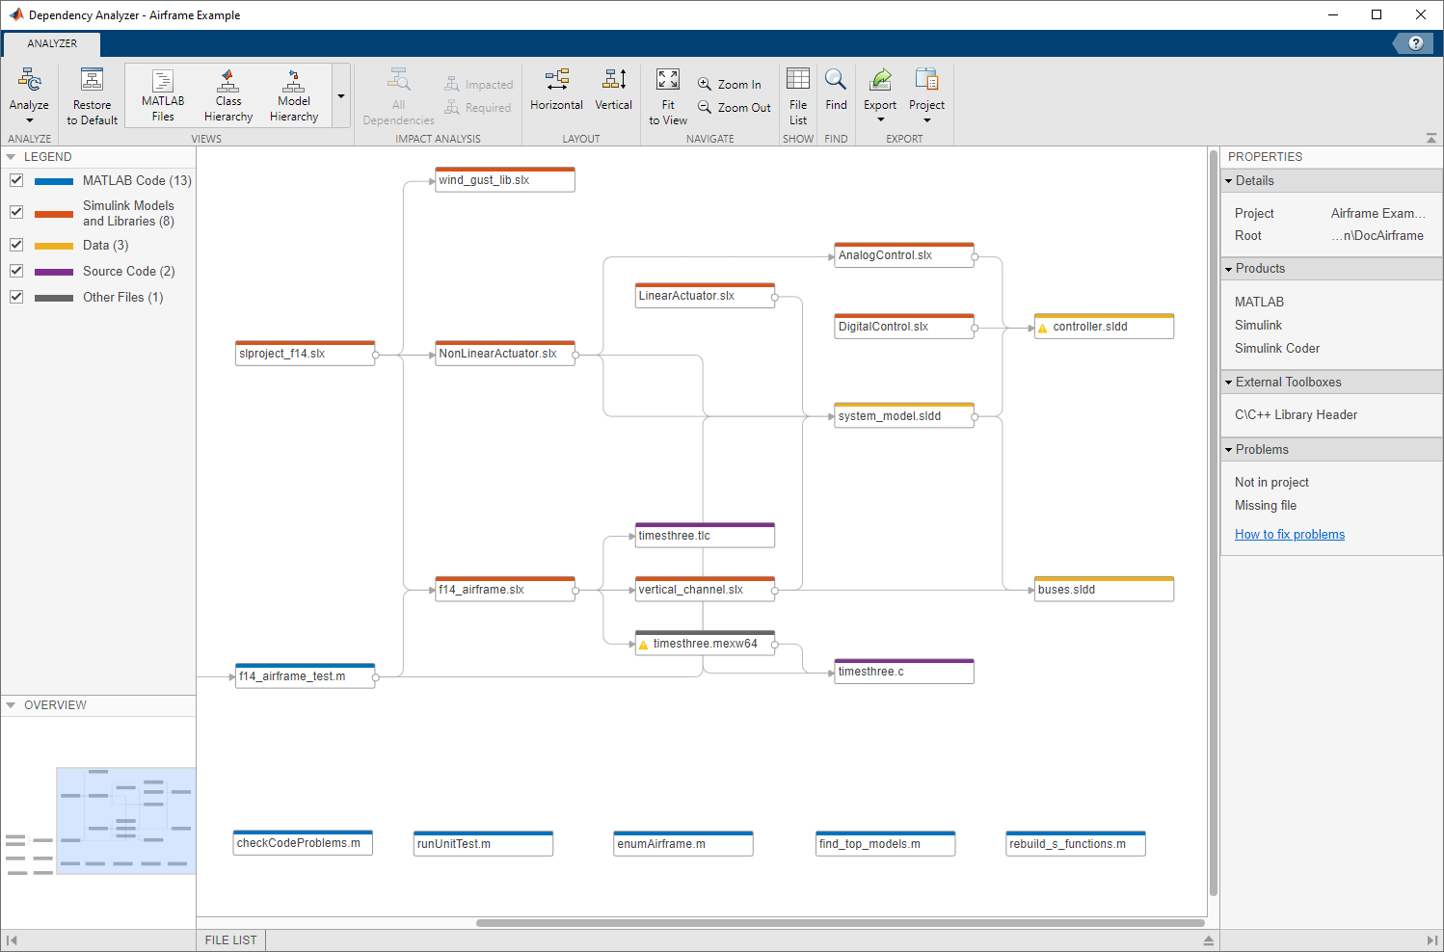The image size is (1444, 952).
Task: Collapse right panel with bottom-right arrow
Action: coord(1431,940)
